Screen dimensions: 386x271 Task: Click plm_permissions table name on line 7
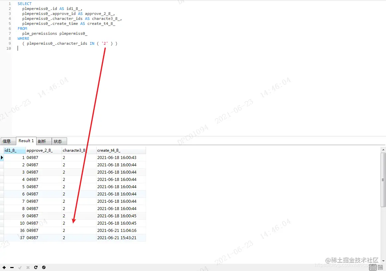[39, 33]
